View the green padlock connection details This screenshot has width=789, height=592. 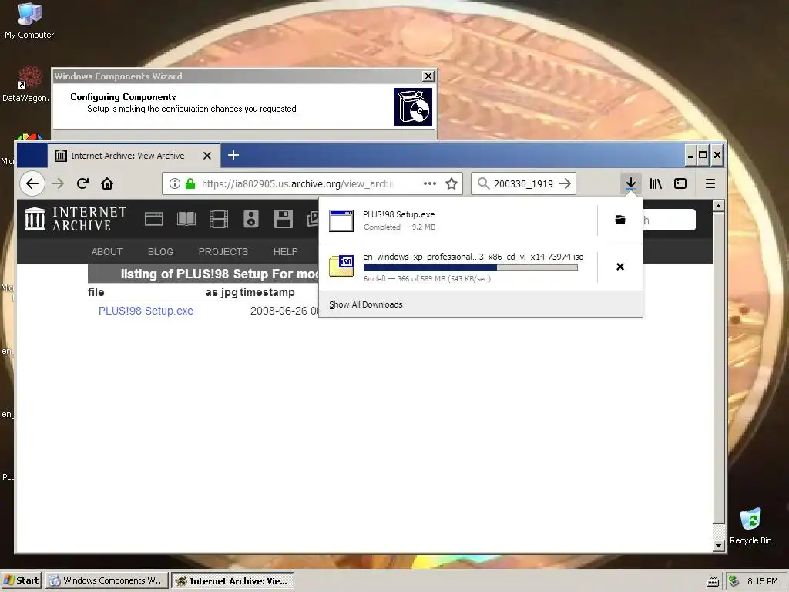coord(190,183)
